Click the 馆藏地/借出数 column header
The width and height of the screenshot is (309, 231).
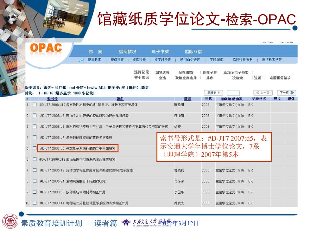231,99
